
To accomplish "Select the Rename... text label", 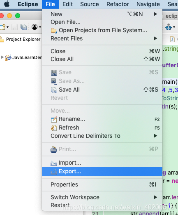I will coord(72,119).
